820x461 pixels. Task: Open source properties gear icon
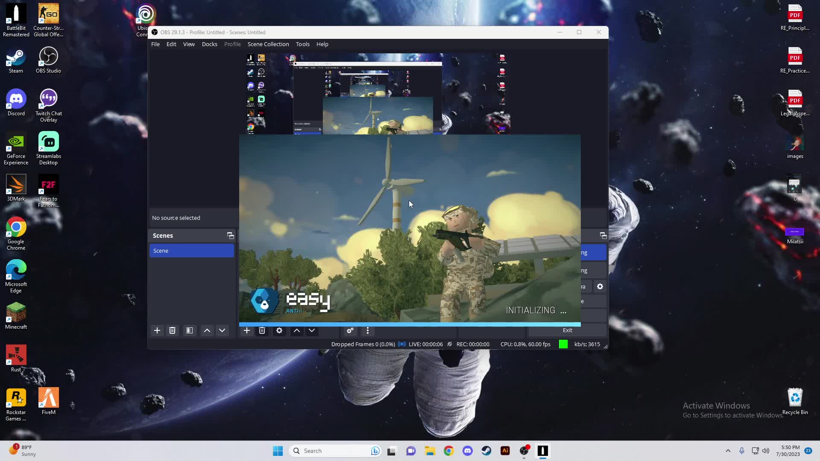coord(279,330)
